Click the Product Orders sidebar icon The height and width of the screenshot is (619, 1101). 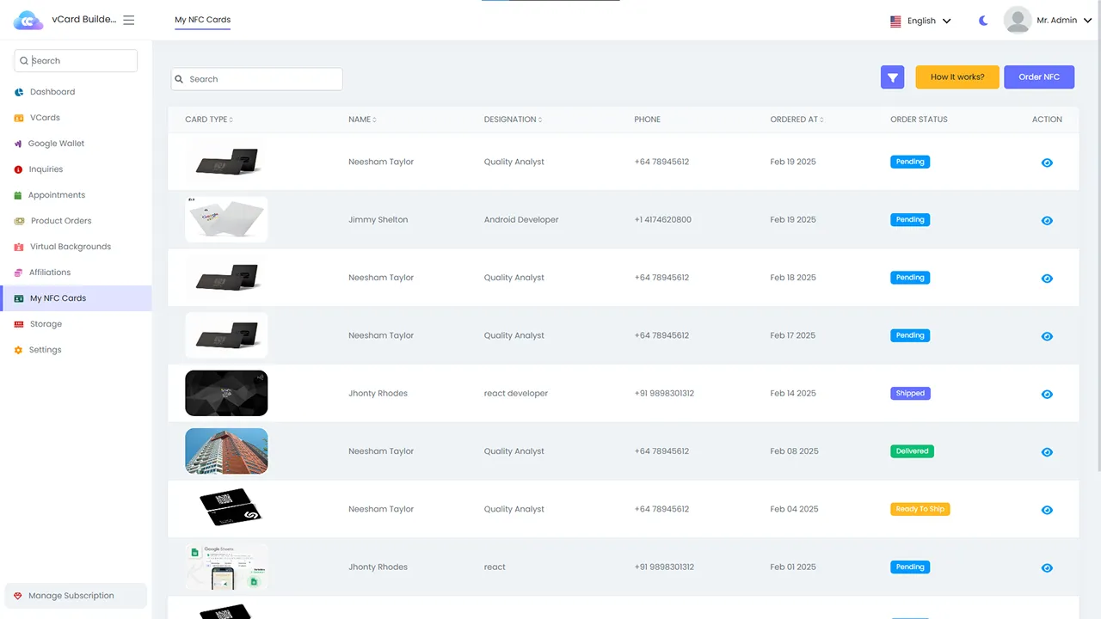pyautogui.click(x=19, y=221)
